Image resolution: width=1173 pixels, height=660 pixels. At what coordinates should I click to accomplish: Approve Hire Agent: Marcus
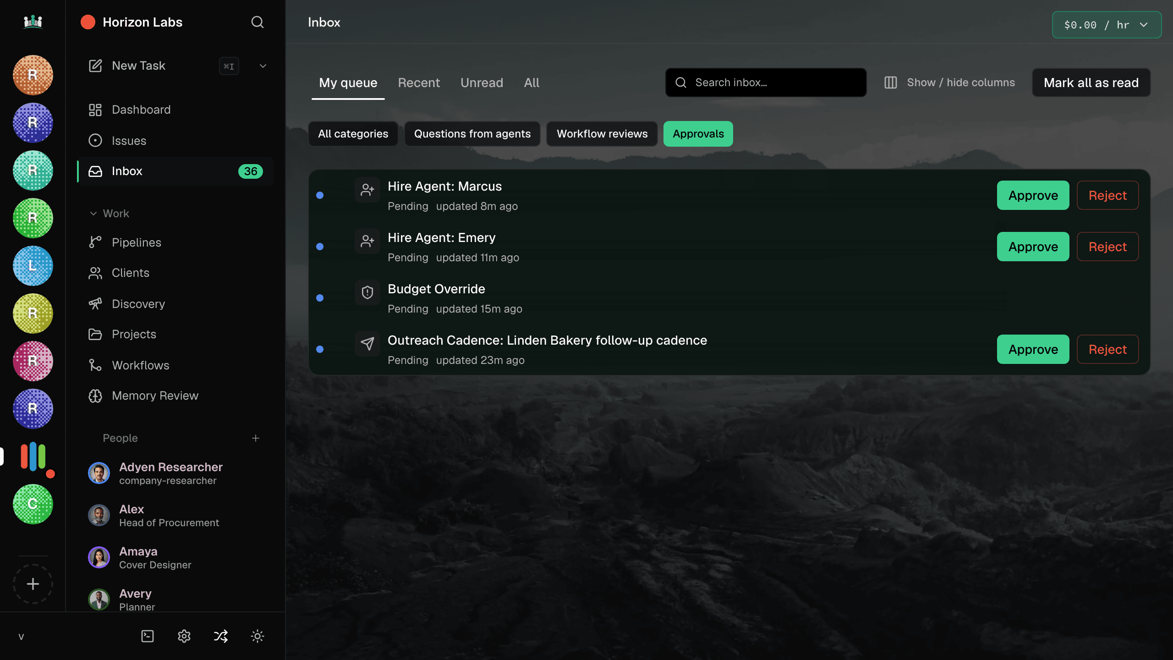click(x=1033, y=195)
